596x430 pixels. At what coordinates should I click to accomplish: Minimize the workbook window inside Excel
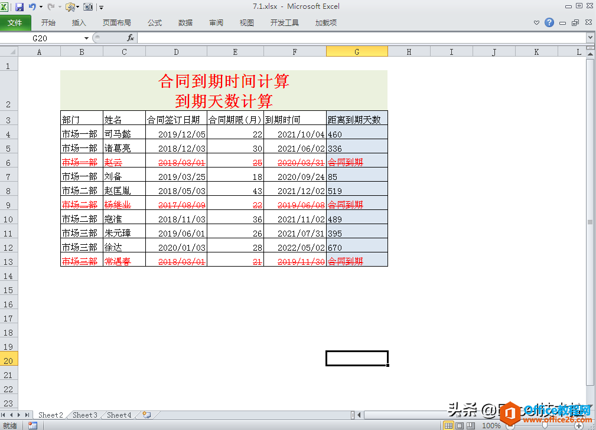[x=562, y=23]
